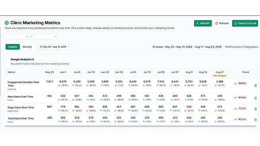Click the 13 KPIs across 3 integrations text
260x146 pixels.
(241, 47)
